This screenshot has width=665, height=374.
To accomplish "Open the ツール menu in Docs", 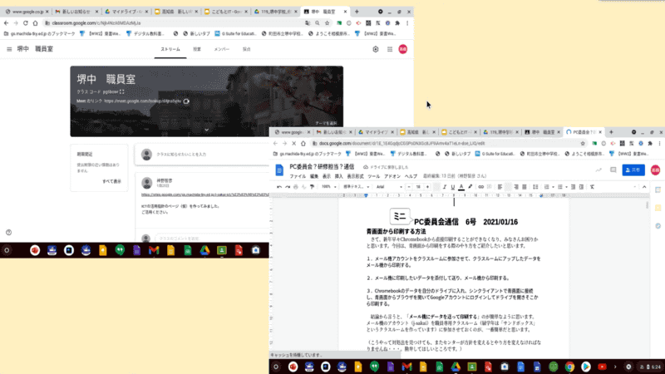I will coord(373,176).
